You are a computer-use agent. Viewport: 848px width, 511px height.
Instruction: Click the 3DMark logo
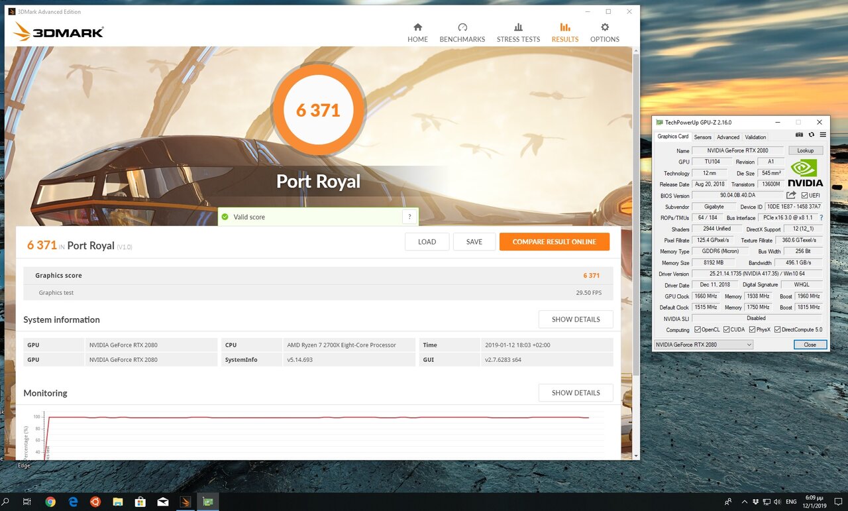58,32
